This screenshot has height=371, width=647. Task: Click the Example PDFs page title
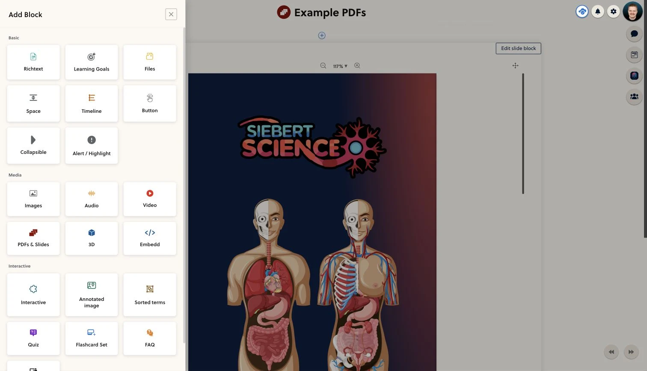point(330,13)
